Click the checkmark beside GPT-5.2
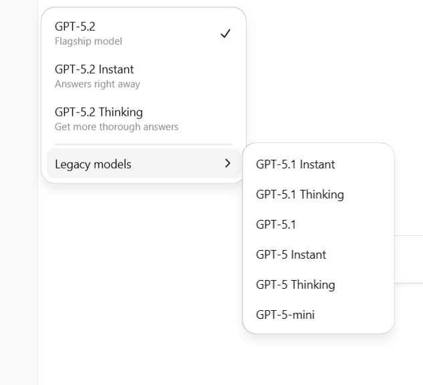The width and height of the screenshot is (423, 385). (x=225, y=34)
